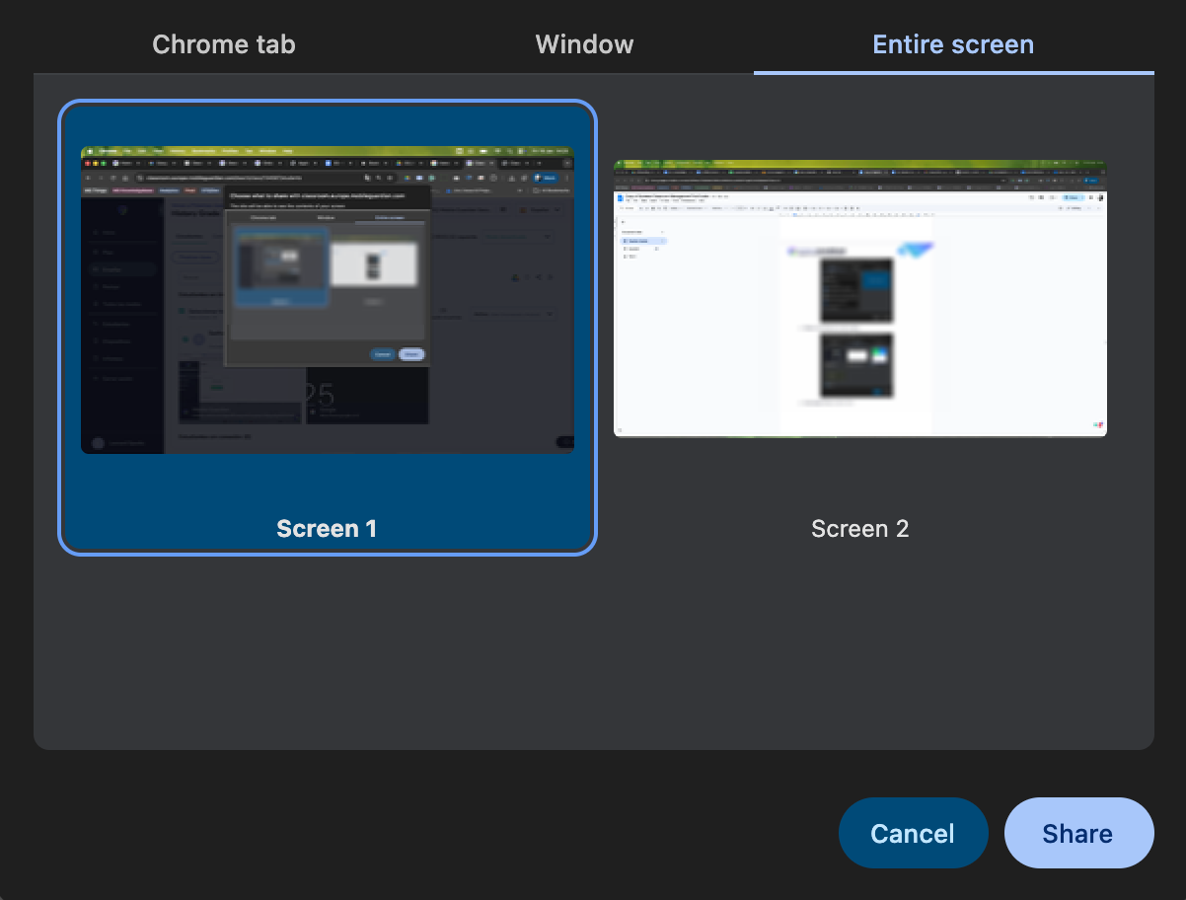Viewport: 1186px width, 900px height.
Task: Click the red window dot in Screen 1 preview
Action: coord(87,163)
